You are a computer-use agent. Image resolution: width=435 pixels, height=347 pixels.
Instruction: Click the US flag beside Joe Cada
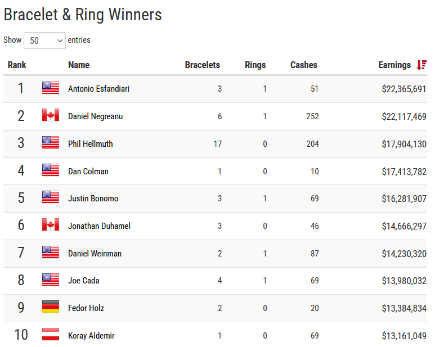(51, 280)
